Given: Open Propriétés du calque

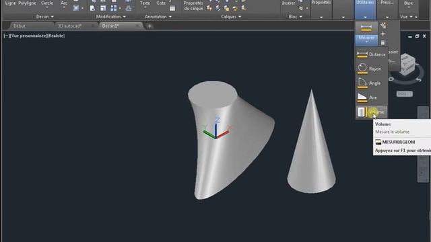Looking at the screenshot, I should tap(193, 6).
